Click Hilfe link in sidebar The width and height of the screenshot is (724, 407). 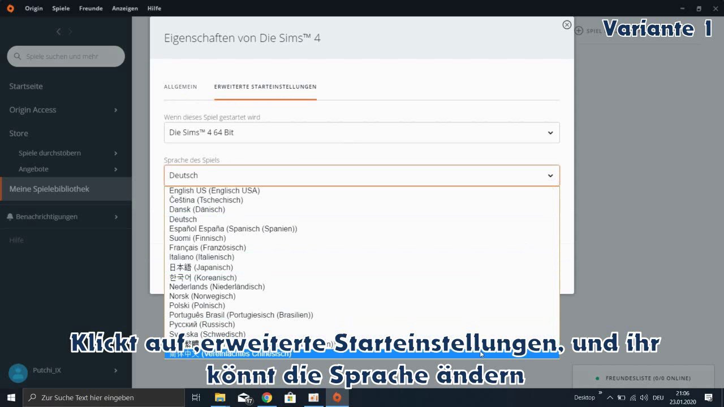[16, 240]
